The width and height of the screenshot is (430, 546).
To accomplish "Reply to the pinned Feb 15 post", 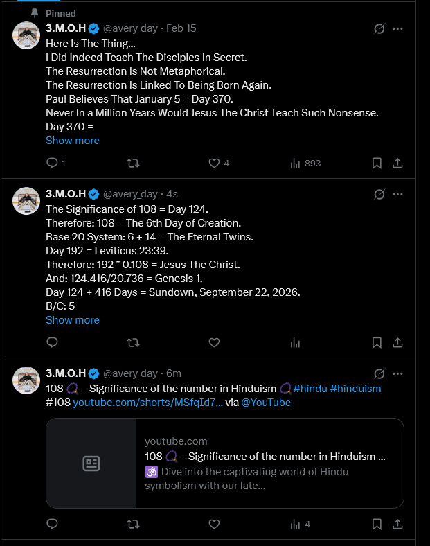I will (x=52, y=163).
